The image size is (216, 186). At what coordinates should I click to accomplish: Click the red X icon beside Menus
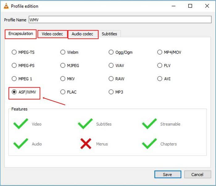pos(85,144)
